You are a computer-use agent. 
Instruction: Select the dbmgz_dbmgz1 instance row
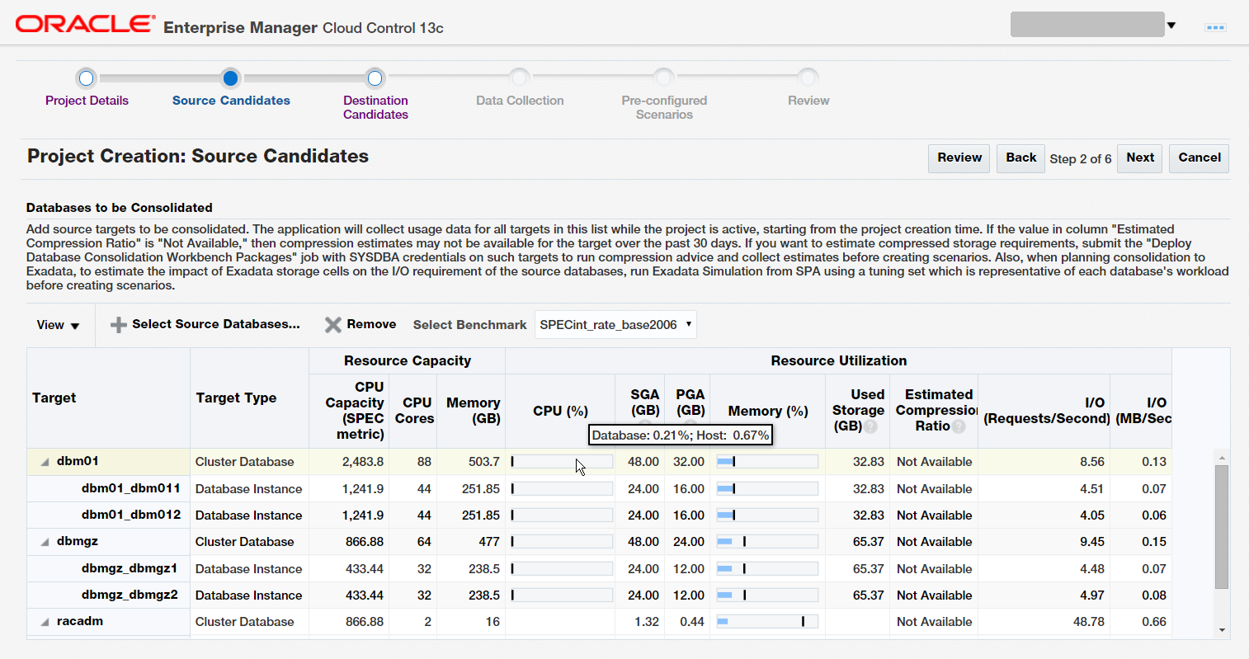(x=599, y=568)
